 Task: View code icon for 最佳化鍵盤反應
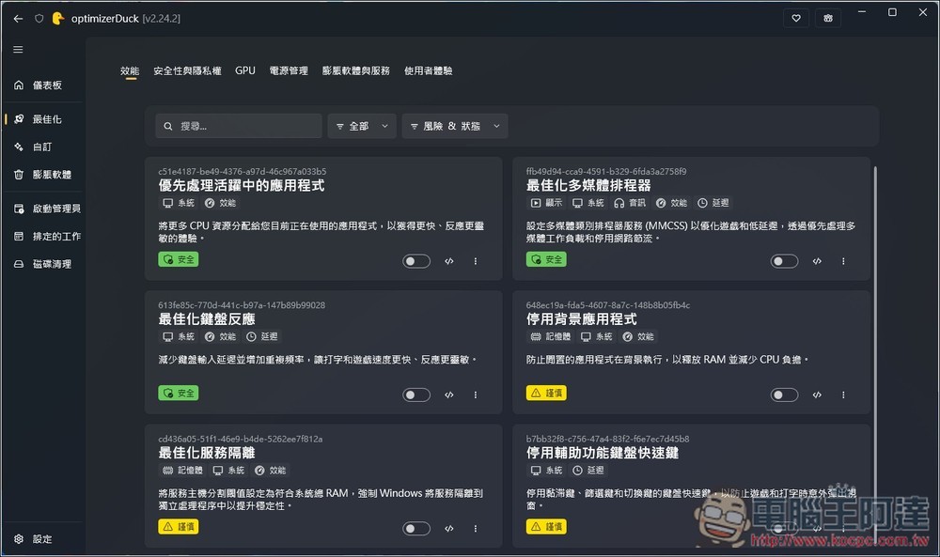click(x=449, y=395)
